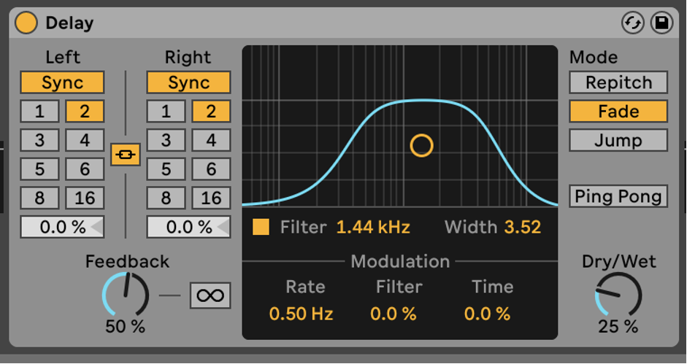The image size is (687, 364).
Task: Click the filter frequency value 1.44 kHz
Action: coord(373,227)
